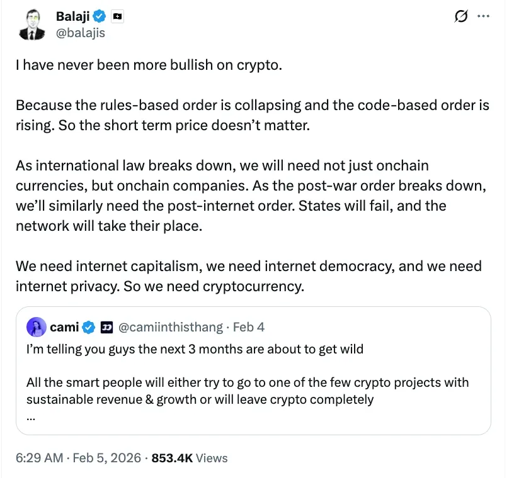This screenshot has height=478, width=514.
Task: Open the three-dot more options menu
Action: [483, 17]
